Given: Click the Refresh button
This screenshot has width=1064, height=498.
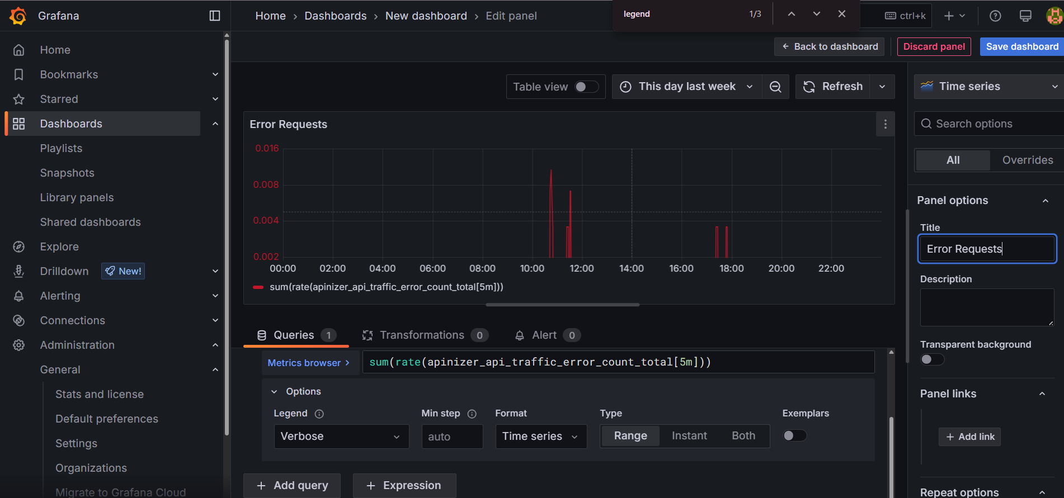Looking at the screenshot, I should click(x=833, y=87).
